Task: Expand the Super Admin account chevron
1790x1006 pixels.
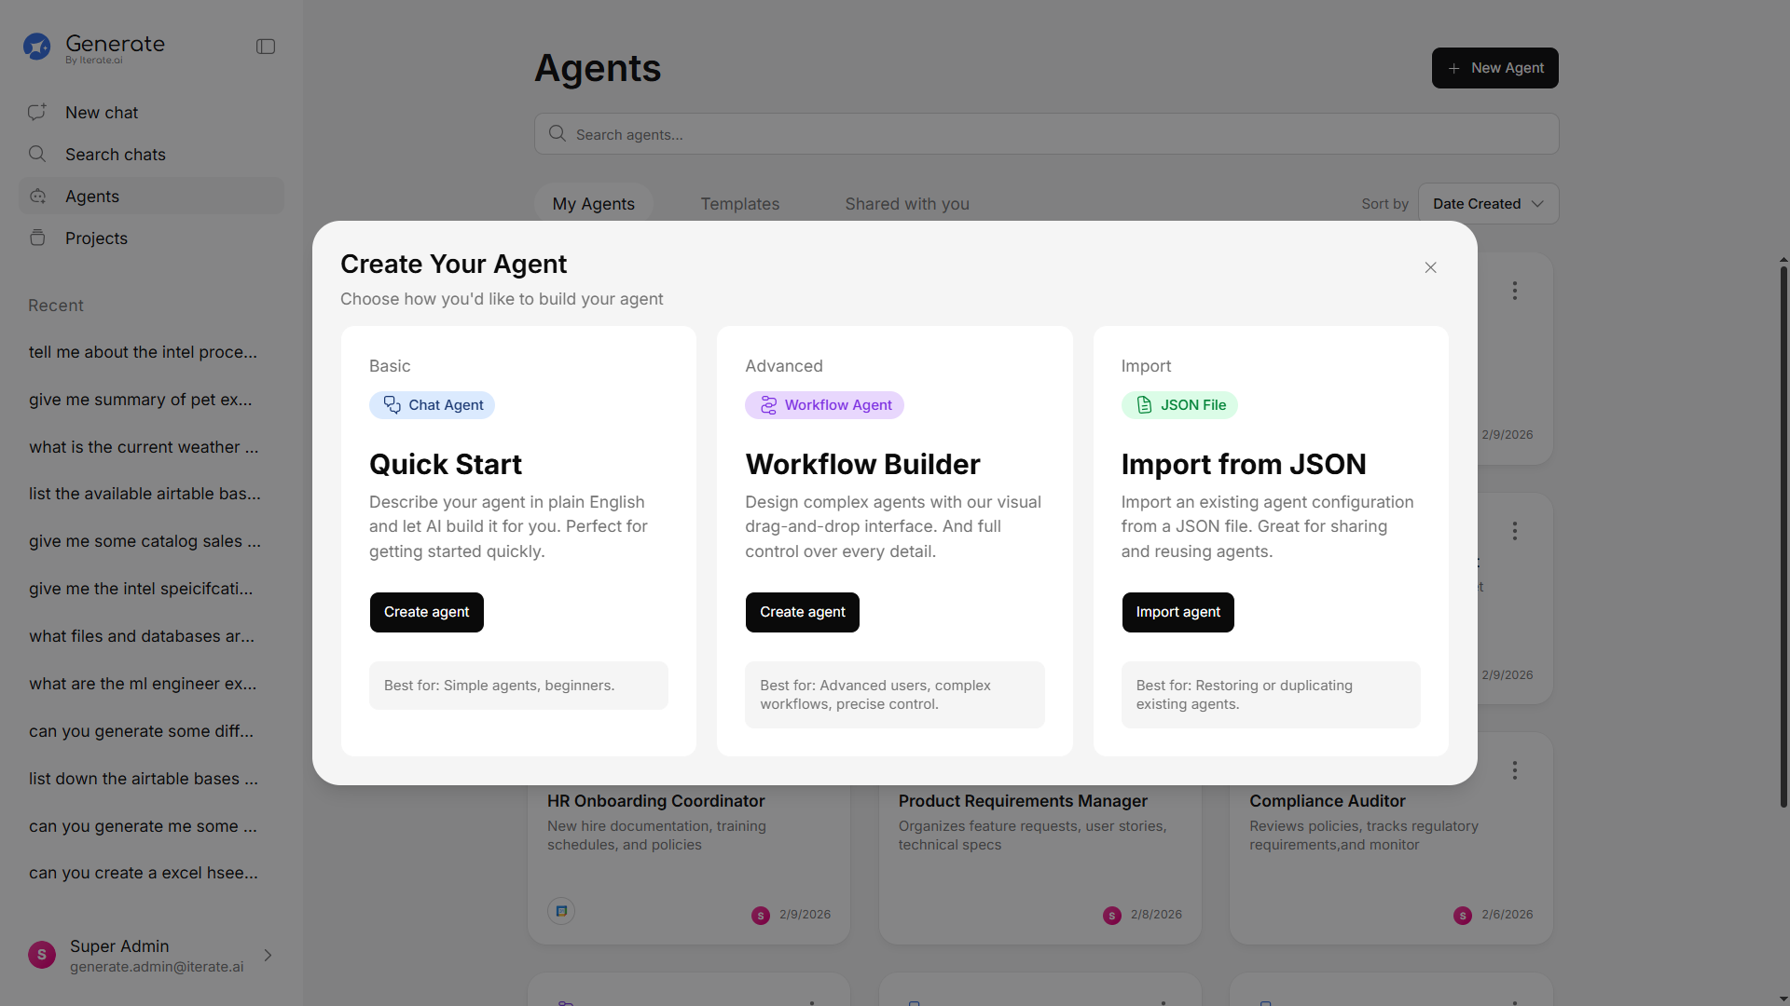Action: pyautogui.click(x=268, y=956)
